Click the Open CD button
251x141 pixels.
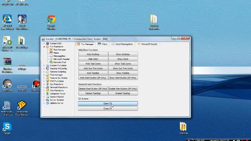[x=107, y=103]
